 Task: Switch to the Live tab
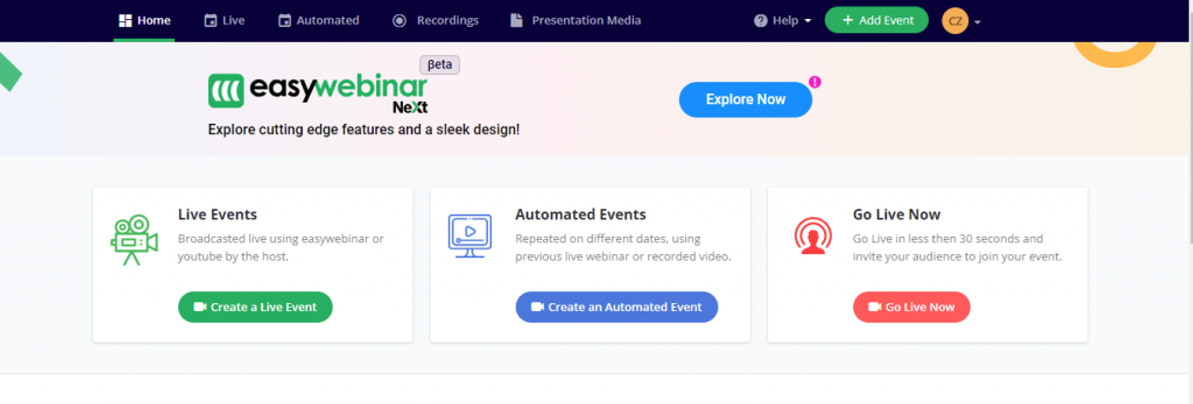[224, 20]
